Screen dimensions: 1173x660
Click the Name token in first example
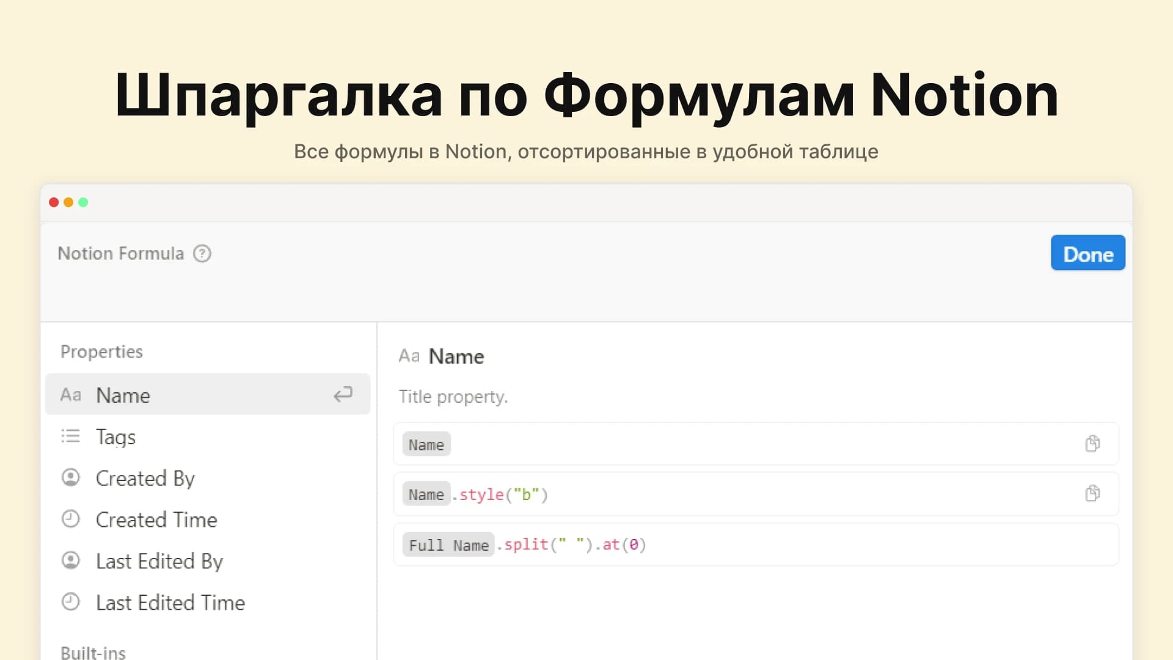coord(426,444)
